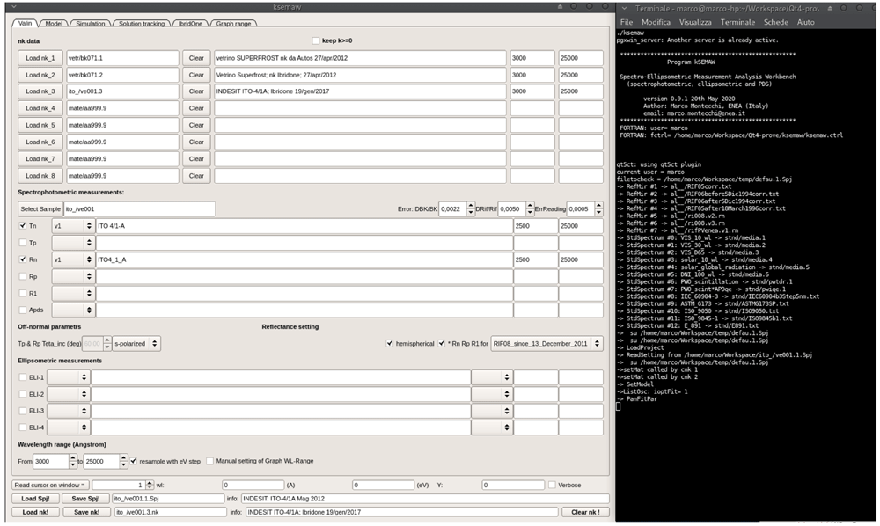
Task: Switch to the Model tab
Action: 54,24
